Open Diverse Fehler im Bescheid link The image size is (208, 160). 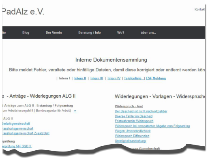pyautogui.click(x=134, y=116)
